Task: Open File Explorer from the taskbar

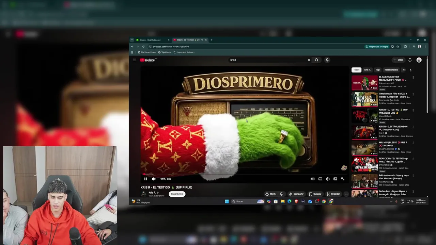Action: (282, 201)
